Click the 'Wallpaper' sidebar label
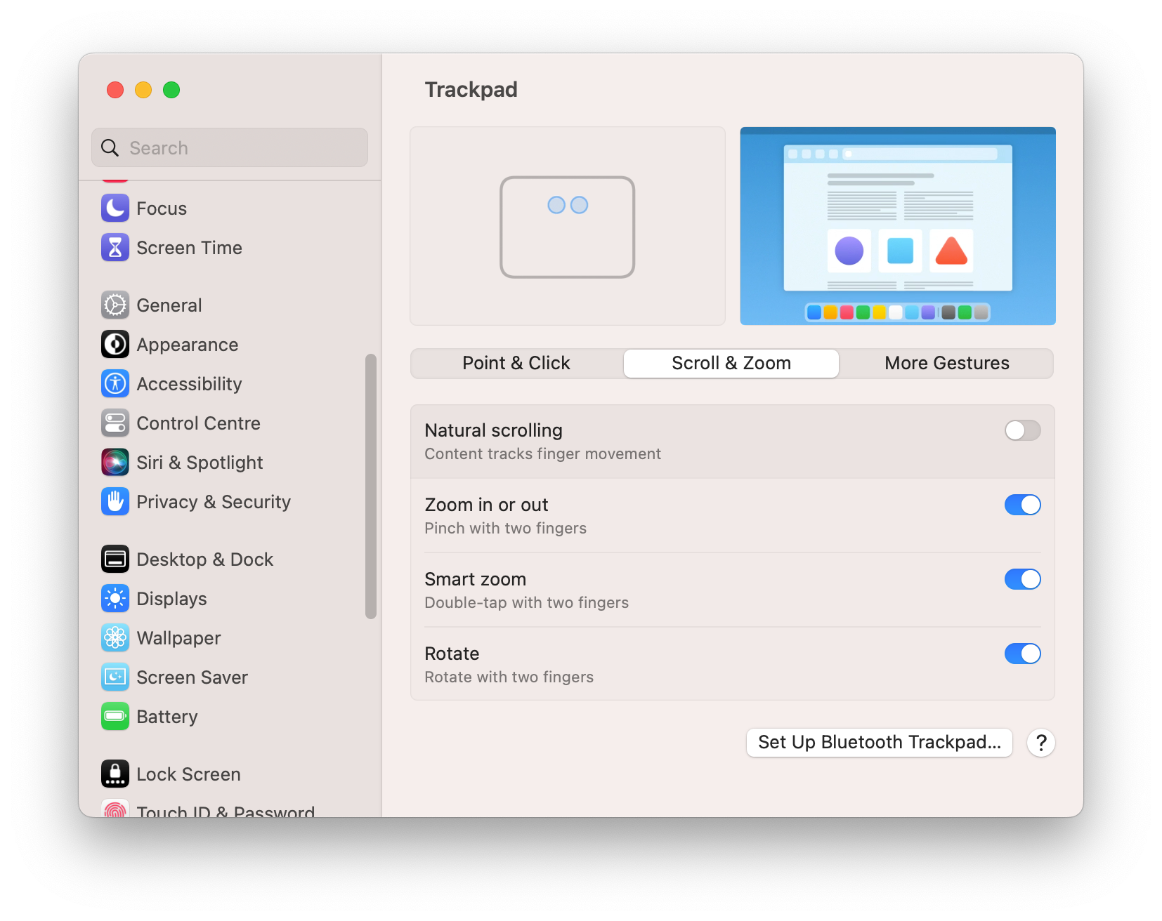The height and width of the screenshot is (921, 1162). pyautogui.click(x=178, y=638)
